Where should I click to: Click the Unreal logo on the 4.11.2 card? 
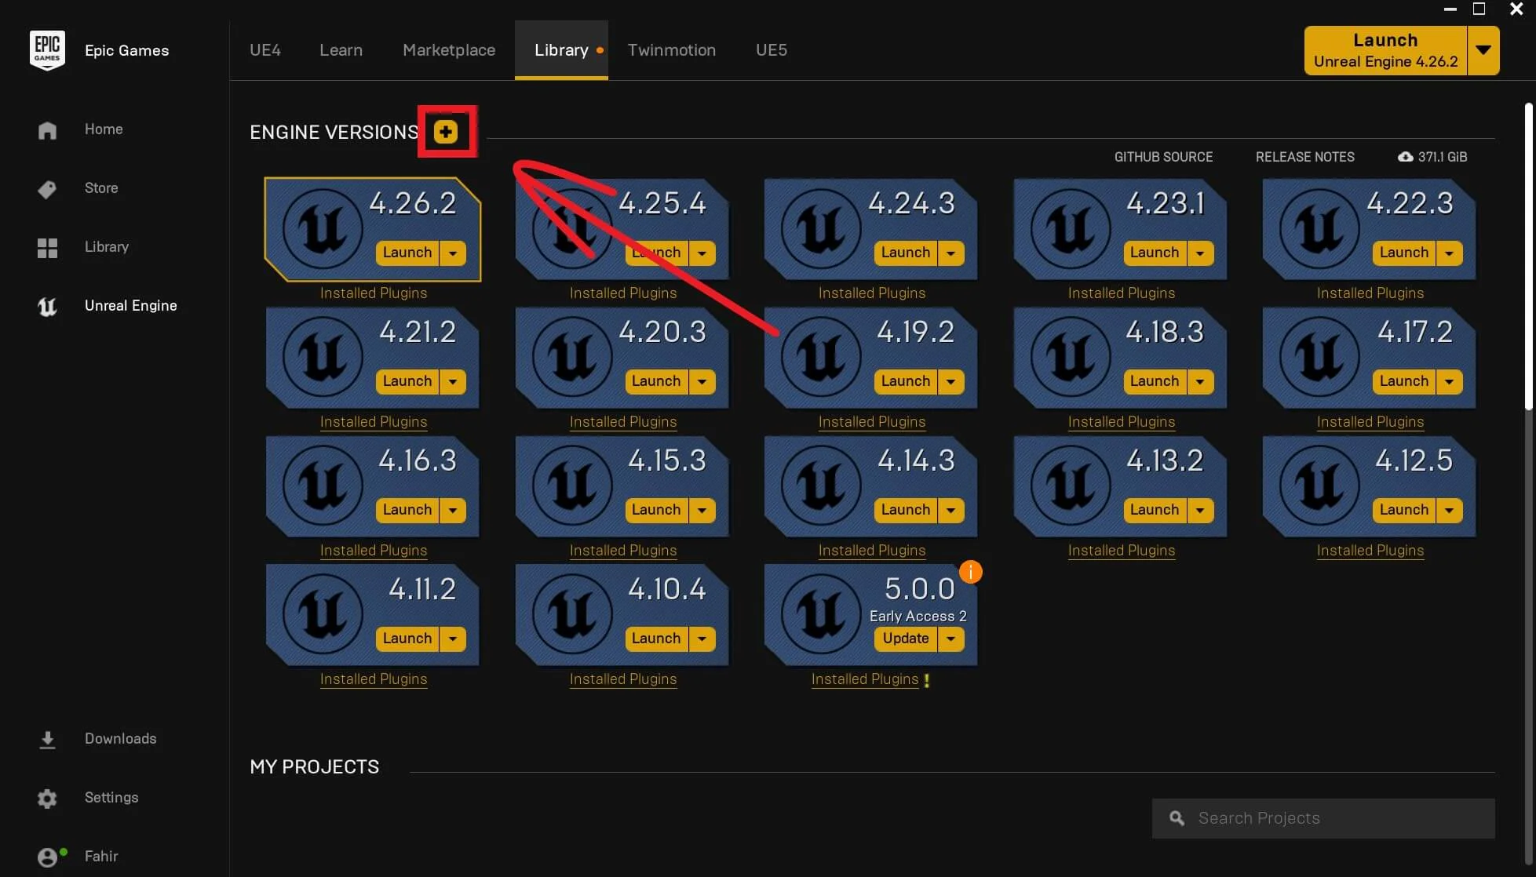coord(323,615)
